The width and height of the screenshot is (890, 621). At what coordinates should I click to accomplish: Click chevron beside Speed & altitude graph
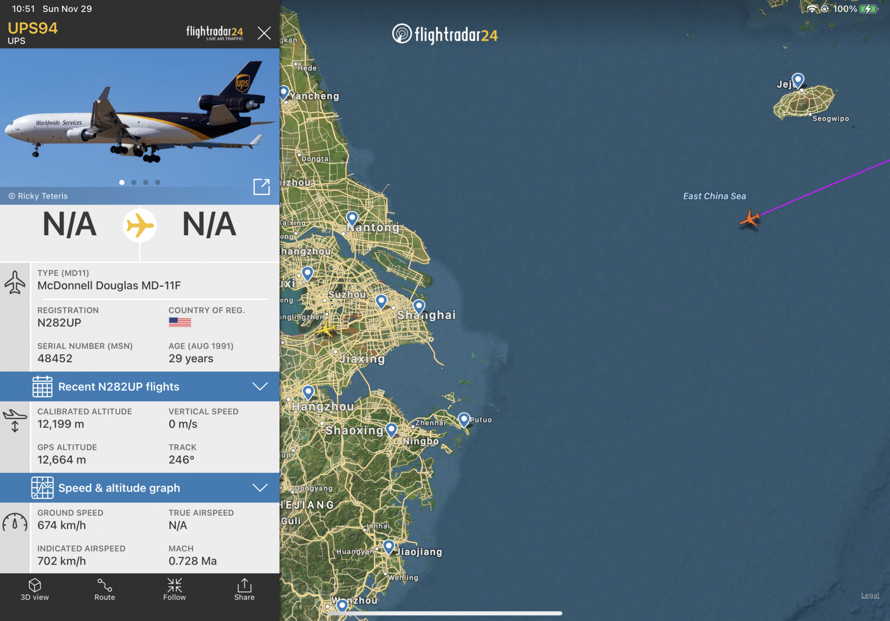click(x=260, y=488)
